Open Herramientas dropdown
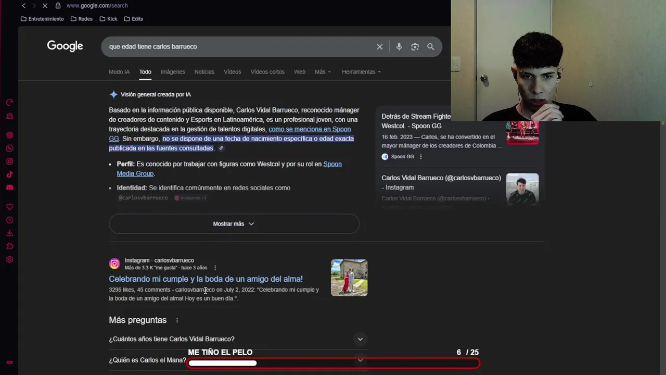 361,72
